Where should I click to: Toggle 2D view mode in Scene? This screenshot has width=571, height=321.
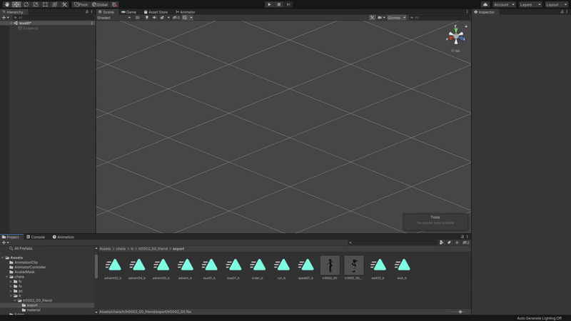point(137,18)
